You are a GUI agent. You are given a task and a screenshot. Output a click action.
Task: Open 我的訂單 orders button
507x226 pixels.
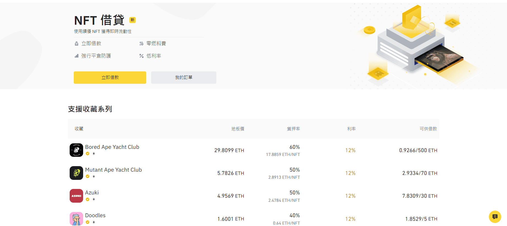[184, 77]
